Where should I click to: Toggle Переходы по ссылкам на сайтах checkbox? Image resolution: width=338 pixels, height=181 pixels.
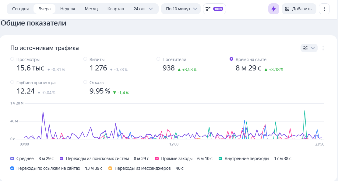12,168
